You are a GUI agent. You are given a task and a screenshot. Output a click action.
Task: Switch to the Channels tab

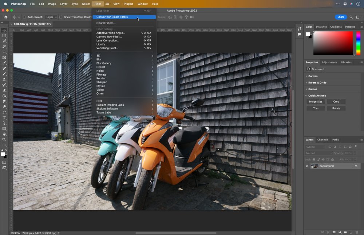coord(323,140)
